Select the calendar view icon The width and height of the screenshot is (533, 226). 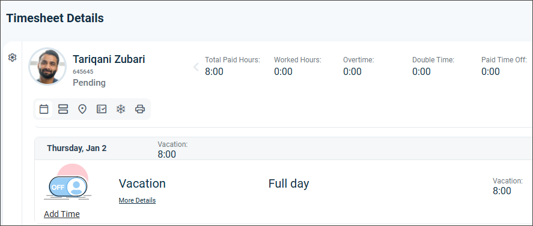[x=44, y=109]
